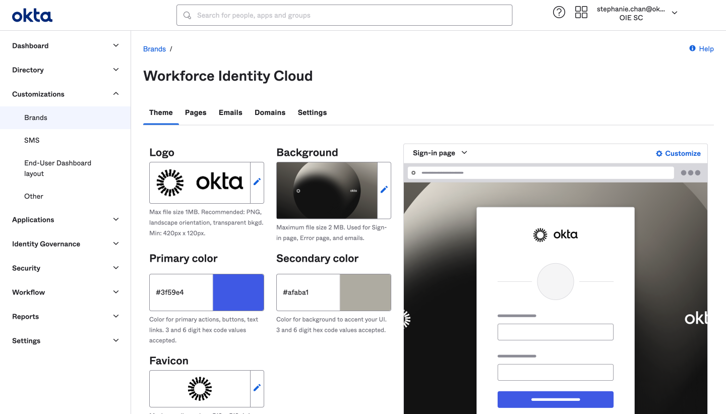Expand the Applications menu chevron
Screen dimensions: 726x414
tap(116, 219)
